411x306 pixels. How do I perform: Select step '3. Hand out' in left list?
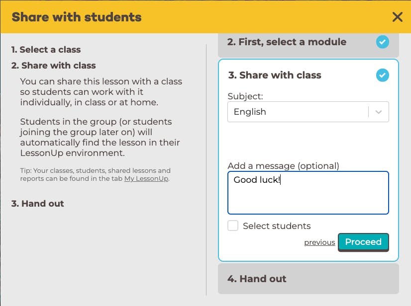37,203
